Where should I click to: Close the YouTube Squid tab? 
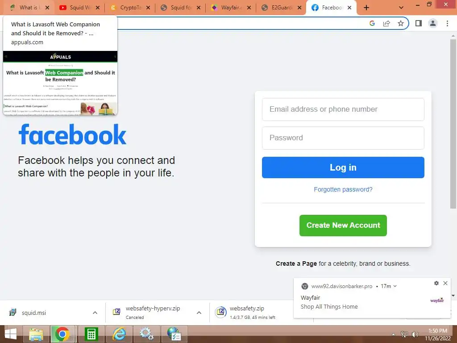point(98,8)
